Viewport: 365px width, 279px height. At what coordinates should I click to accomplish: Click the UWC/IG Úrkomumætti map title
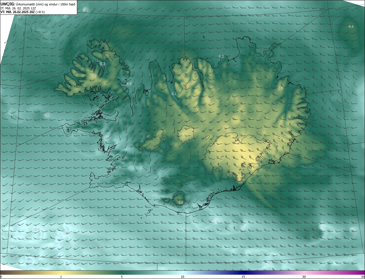tap(38, 4)
